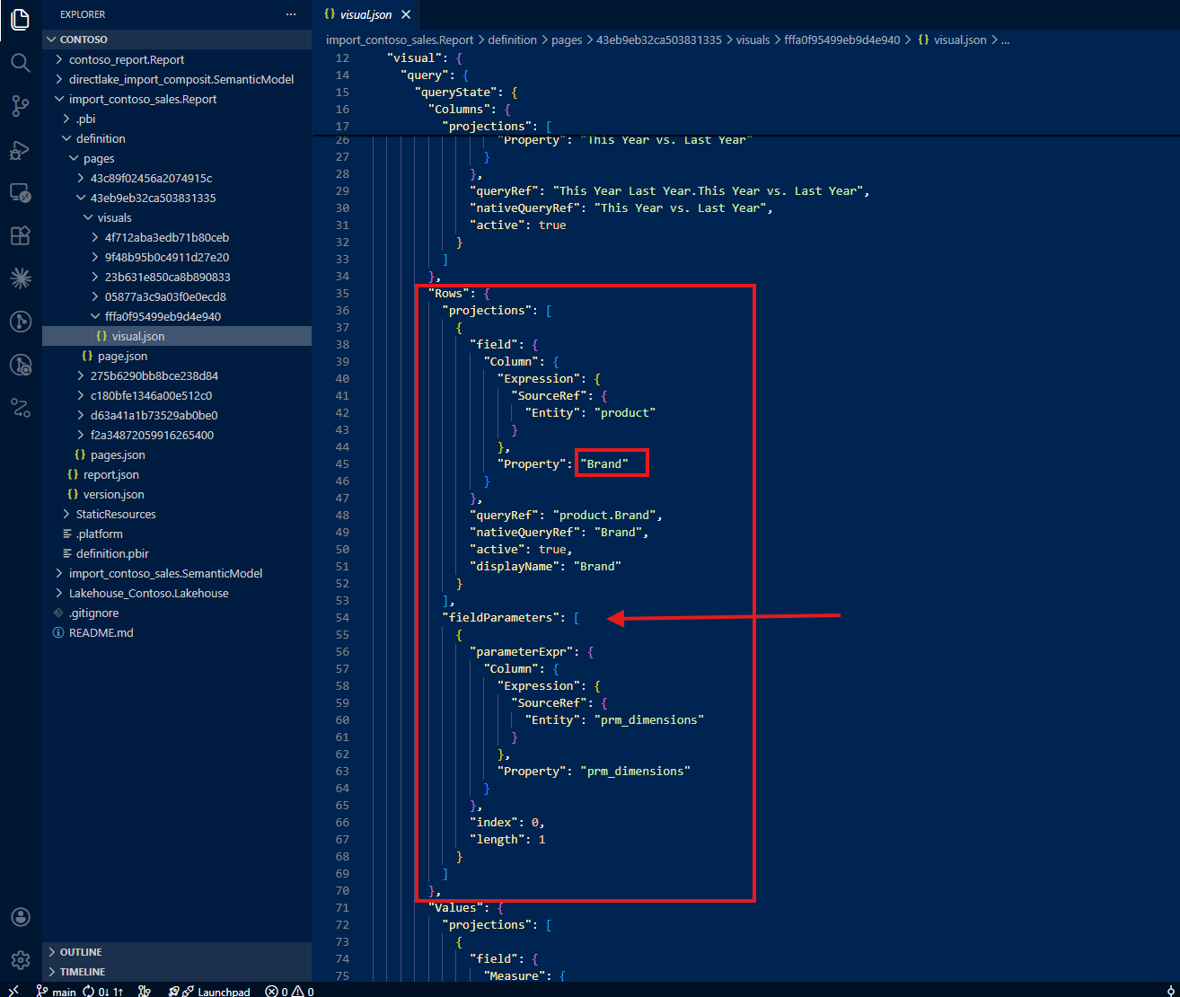
Task: Open the Manage gear icon
Action: coord(20,960)
